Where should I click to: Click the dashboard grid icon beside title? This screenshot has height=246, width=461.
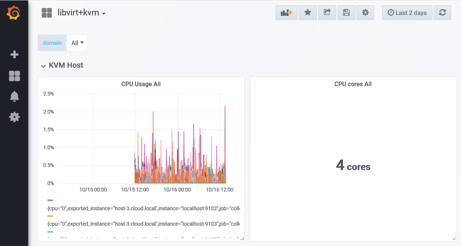[x=47, y=13]
